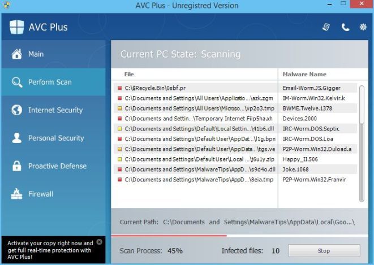
Task: Click the Main home icon
Action: coord(16,54)
